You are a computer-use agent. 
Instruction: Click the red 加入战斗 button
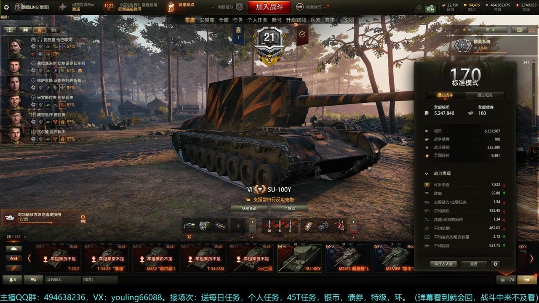coord(269,7)
